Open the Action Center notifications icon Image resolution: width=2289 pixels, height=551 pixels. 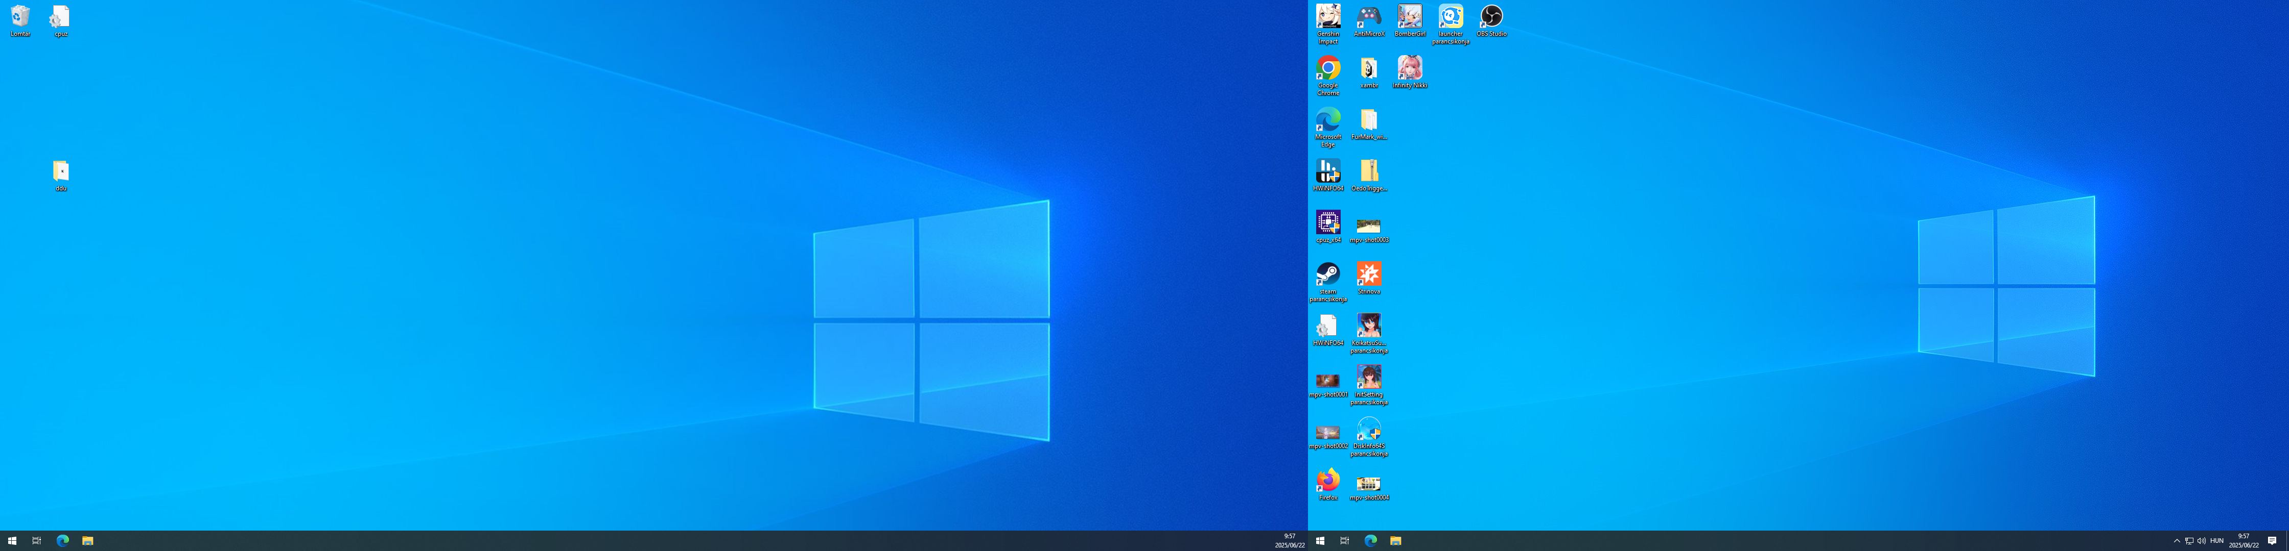(2272, 540)
